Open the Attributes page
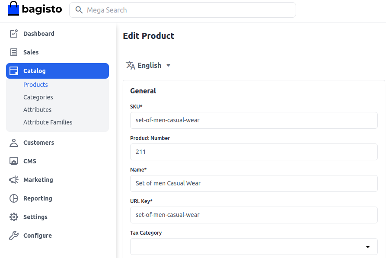The image size is (386, 258). [37, 109]
